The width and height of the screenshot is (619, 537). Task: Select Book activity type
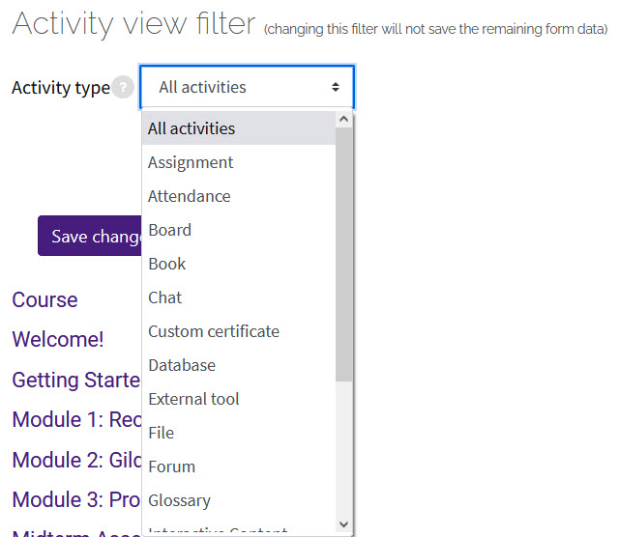[x=239, y=264]
